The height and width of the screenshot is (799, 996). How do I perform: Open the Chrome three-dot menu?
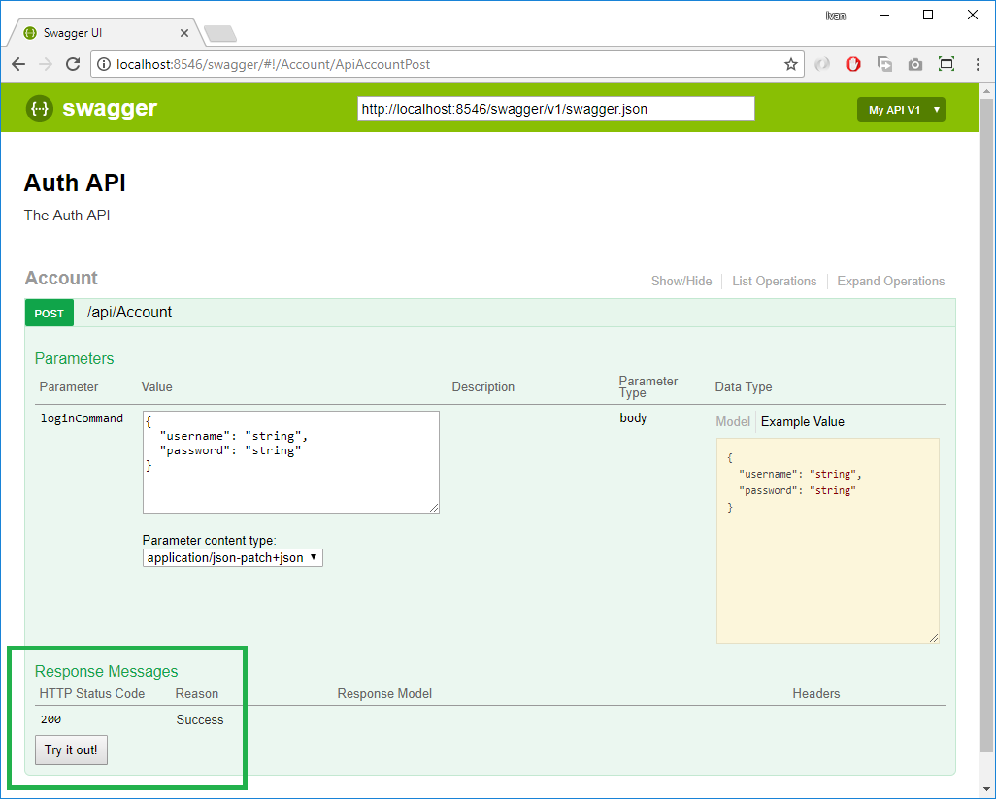click(x=978, y=64)
